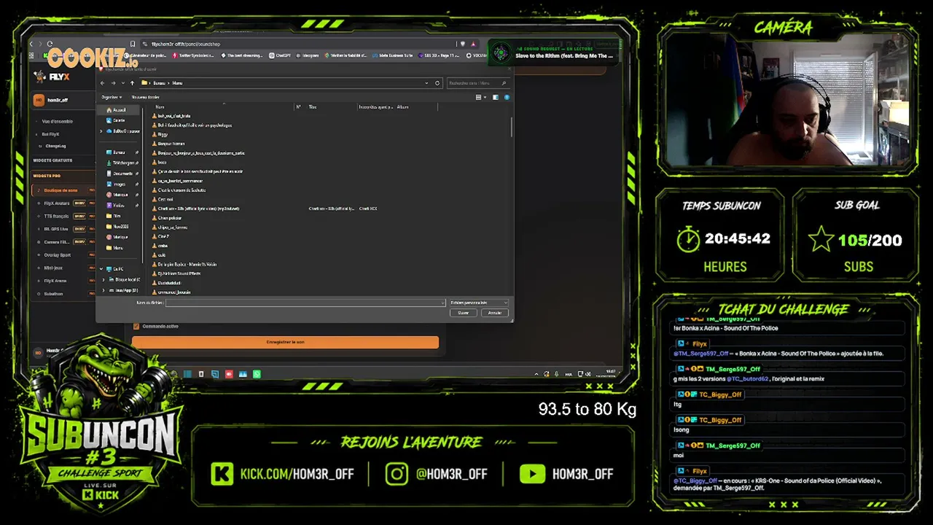This screenshot has width=933, height=525.
Task: Open Bot FlyX in the sidebar
Action: click(50, 134)
